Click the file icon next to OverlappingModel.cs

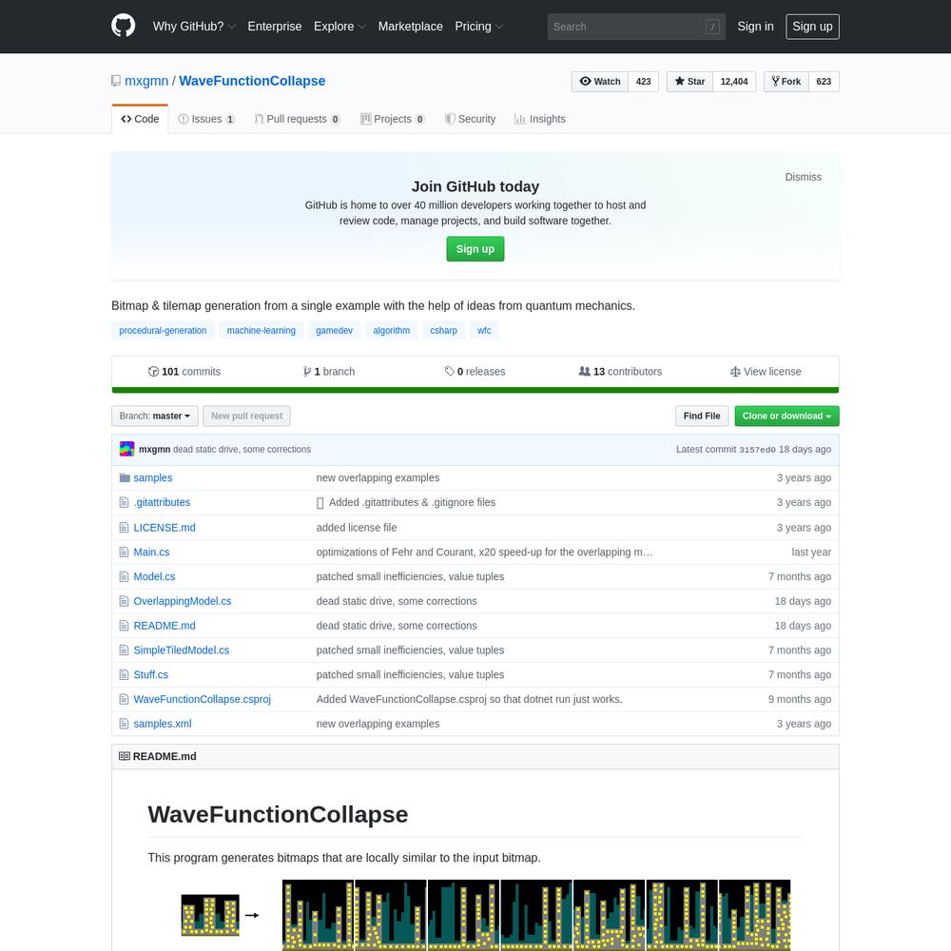(x=125, y=601)
